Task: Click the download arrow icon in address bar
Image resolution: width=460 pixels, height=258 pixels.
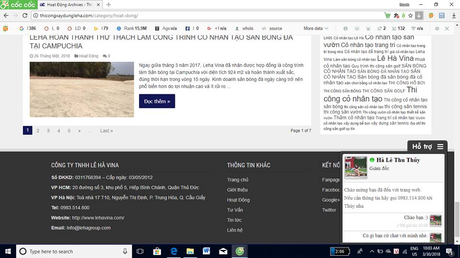Action: (419, 15)
